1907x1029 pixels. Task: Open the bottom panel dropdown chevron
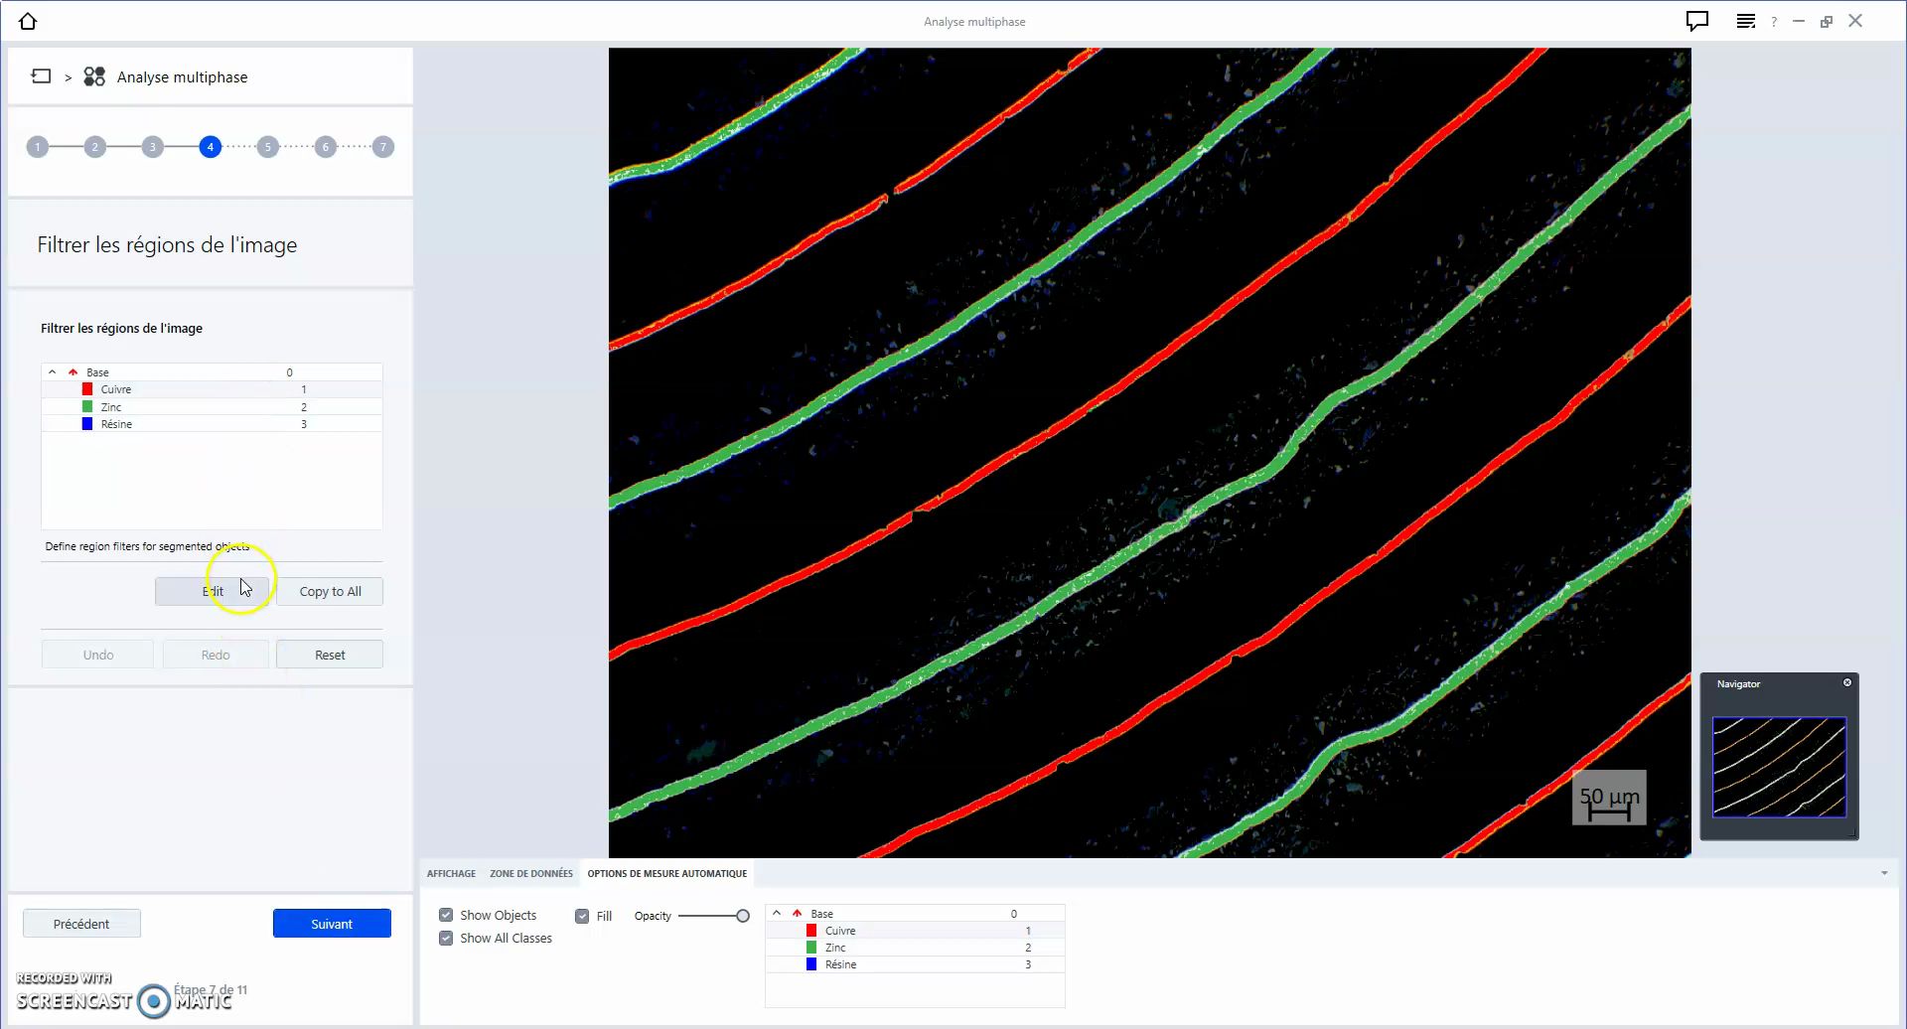tap(1884, 872)
